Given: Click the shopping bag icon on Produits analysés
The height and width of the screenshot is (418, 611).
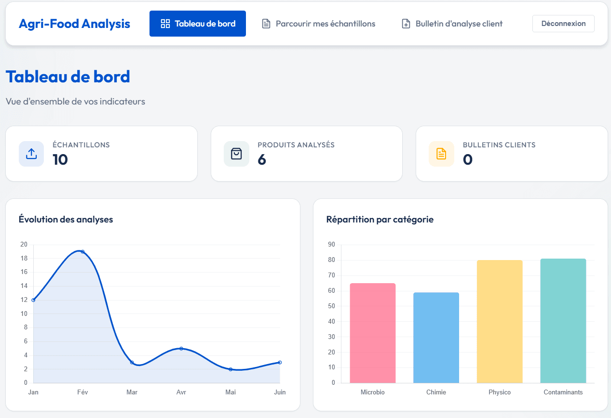Looking at the screenshot, I should pyautogui.click(x=236, y=154).
